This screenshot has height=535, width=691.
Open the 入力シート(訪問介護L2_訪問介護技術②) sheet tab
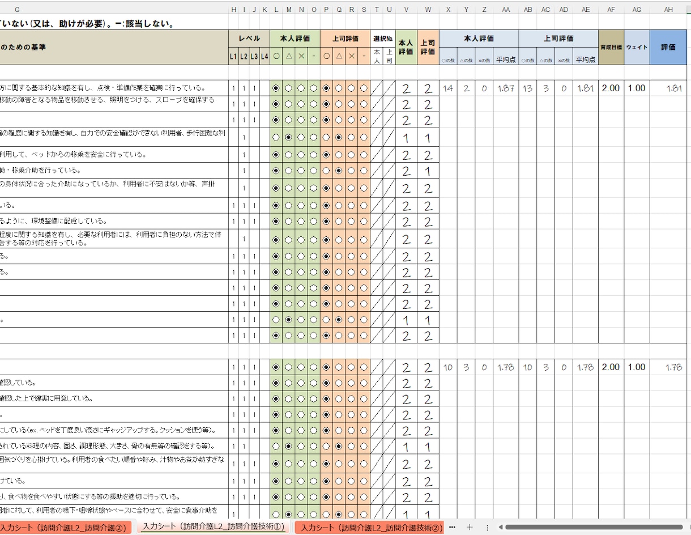tap(369, 528)
